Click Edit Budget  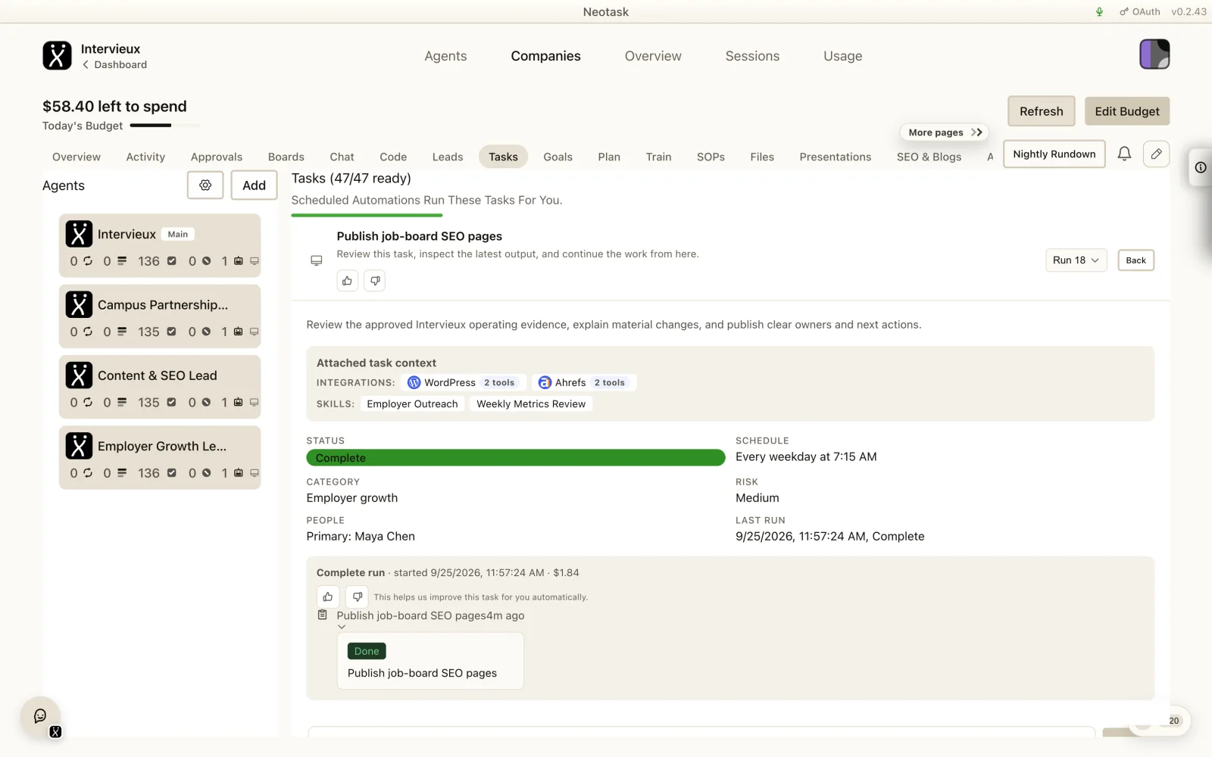(1126, 111)
